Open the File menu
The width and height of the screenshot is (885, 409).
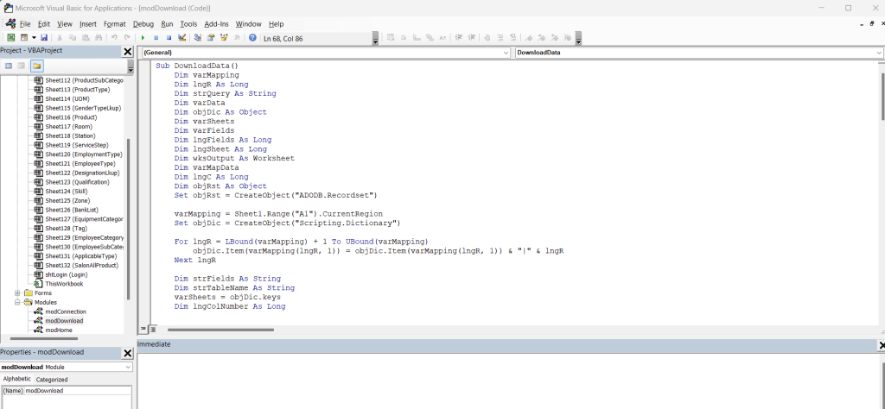tap(25, 24)
